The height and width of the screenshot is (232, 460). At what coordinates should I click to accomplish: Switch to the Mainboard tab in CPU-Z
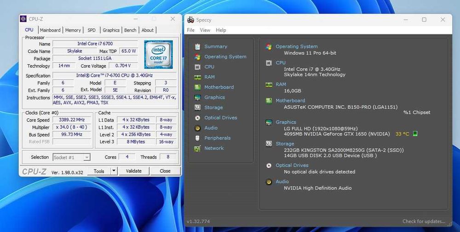pyautogui.click(x=50, y=30)
